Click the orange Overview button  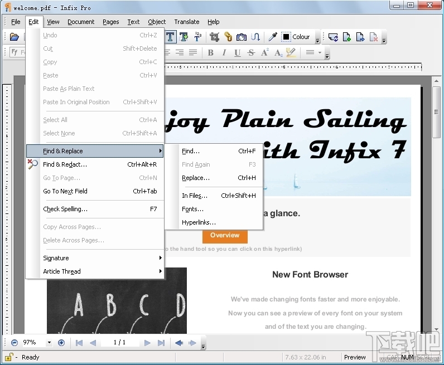(x=225, y=235)
